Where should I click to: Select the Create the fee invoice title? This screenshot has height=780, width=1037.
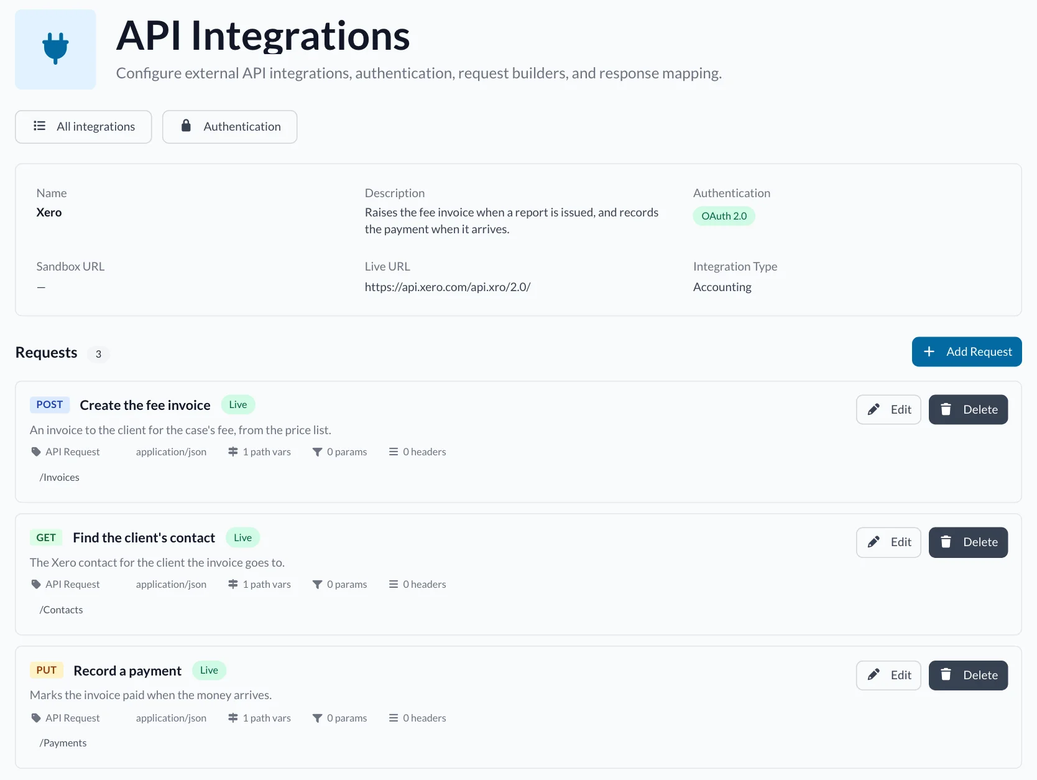(145, 405)
